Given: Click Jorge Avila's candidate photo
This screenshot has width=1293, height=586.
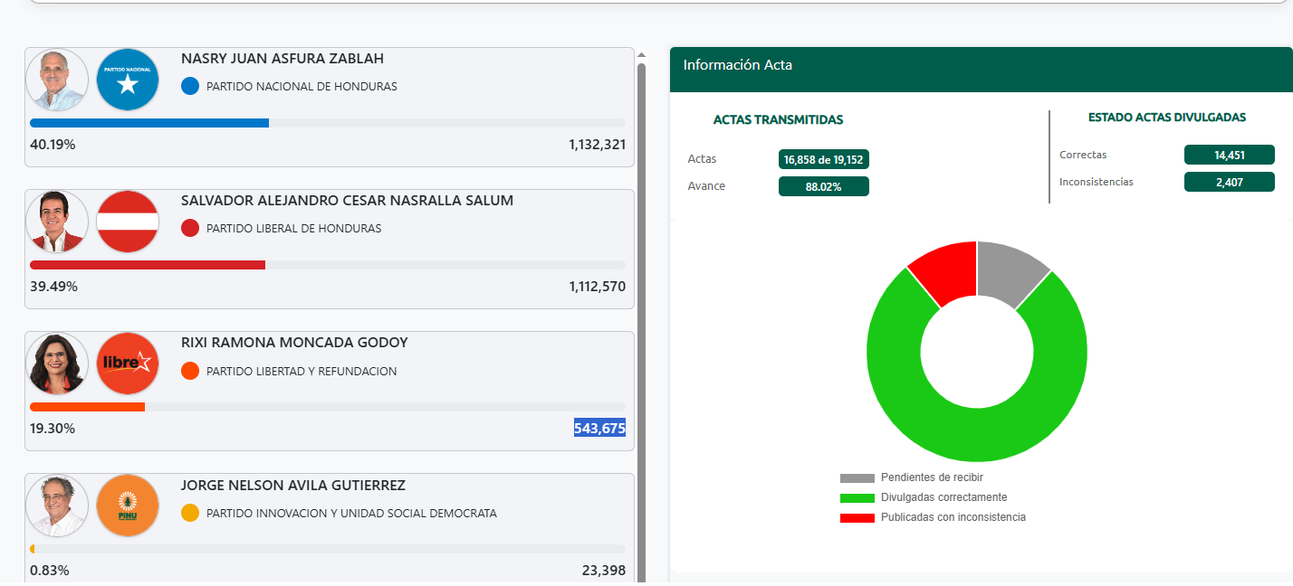Looking at the screenshot, I should tap(57, 506).
